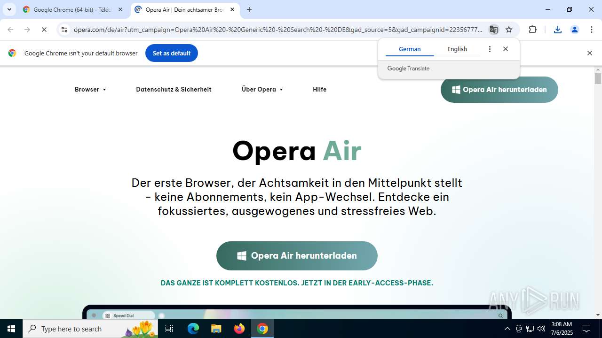Click header Opera Air herunterladen button

pyautogui.click(x=499, y=90)
